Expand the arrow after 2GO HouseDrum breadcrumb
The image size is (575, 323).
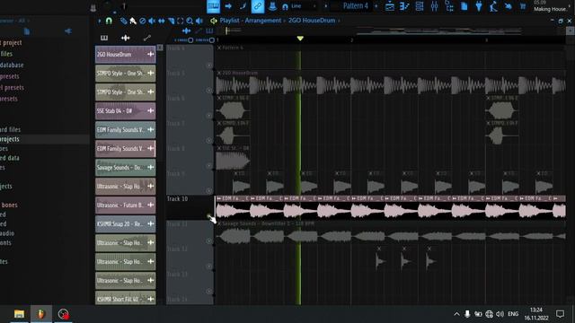pyautogui.click(x=340, y=21)
